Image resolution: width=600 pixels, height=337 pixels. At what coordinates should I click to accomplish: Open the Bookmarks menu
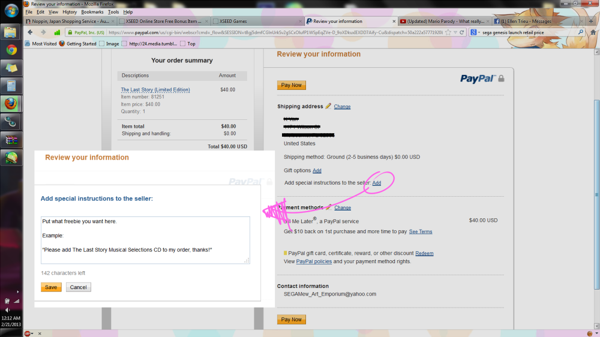(x=92, y=12)
